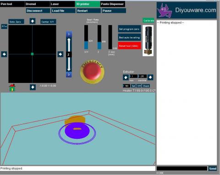Extrude filament with the extruder down arrow
The height and width of the screenshot is (175, 220).
tap(150, 77)
